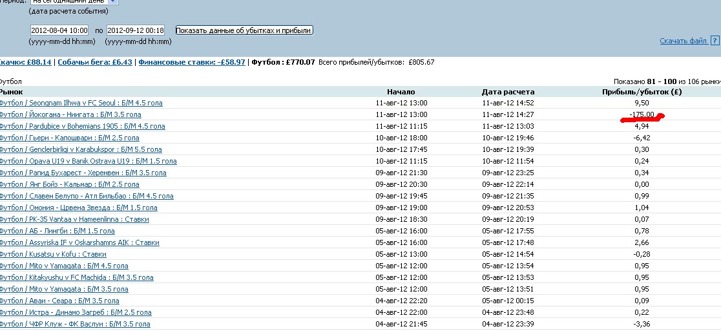Select the 9,50 profit value
The width and height of the screenshot is (721, 331).
click(642, 103)
